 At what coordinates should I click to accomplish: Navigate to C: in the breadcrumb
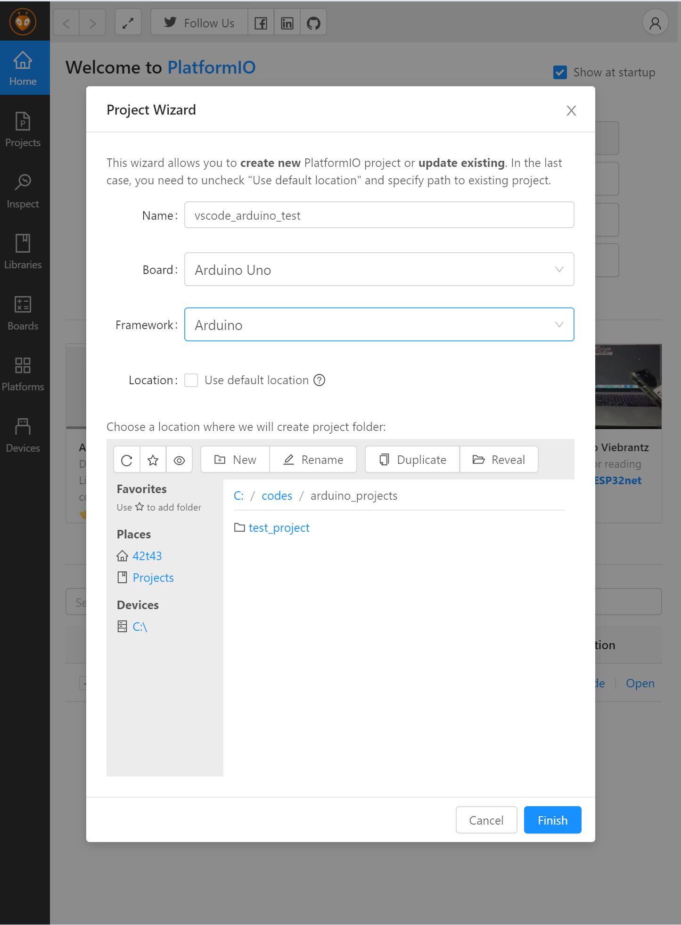pyautogui.click(x=238, y=496)
